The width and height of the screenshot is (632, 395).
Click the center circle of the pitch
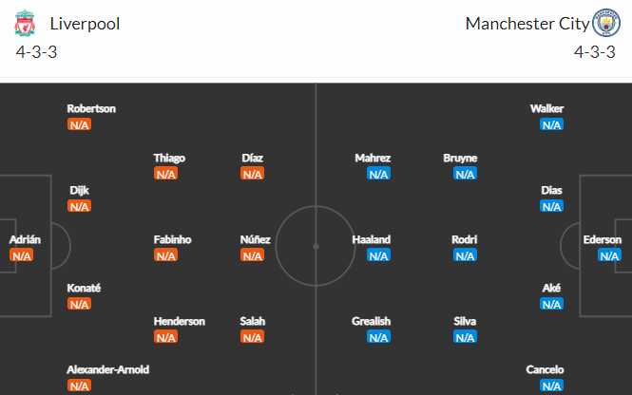pos(316,246)
